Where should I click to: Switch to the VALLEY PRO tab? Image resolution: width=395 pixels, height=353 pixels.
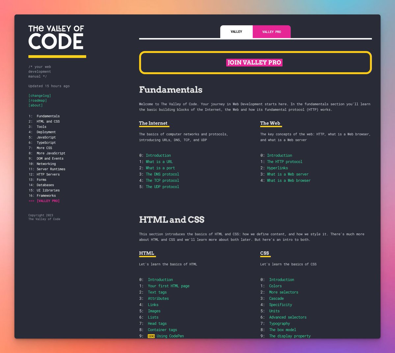pos(271,32)
